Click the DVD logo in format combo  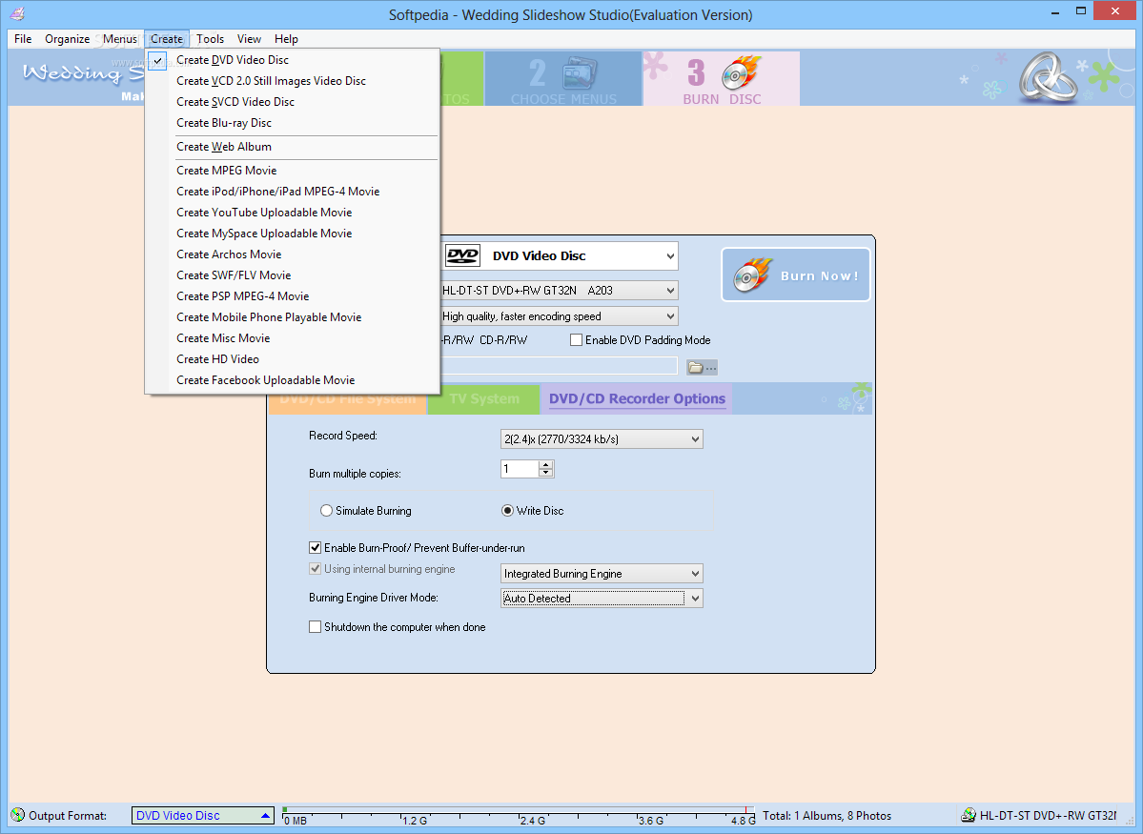pyautogui.click(x=463, y=255)
